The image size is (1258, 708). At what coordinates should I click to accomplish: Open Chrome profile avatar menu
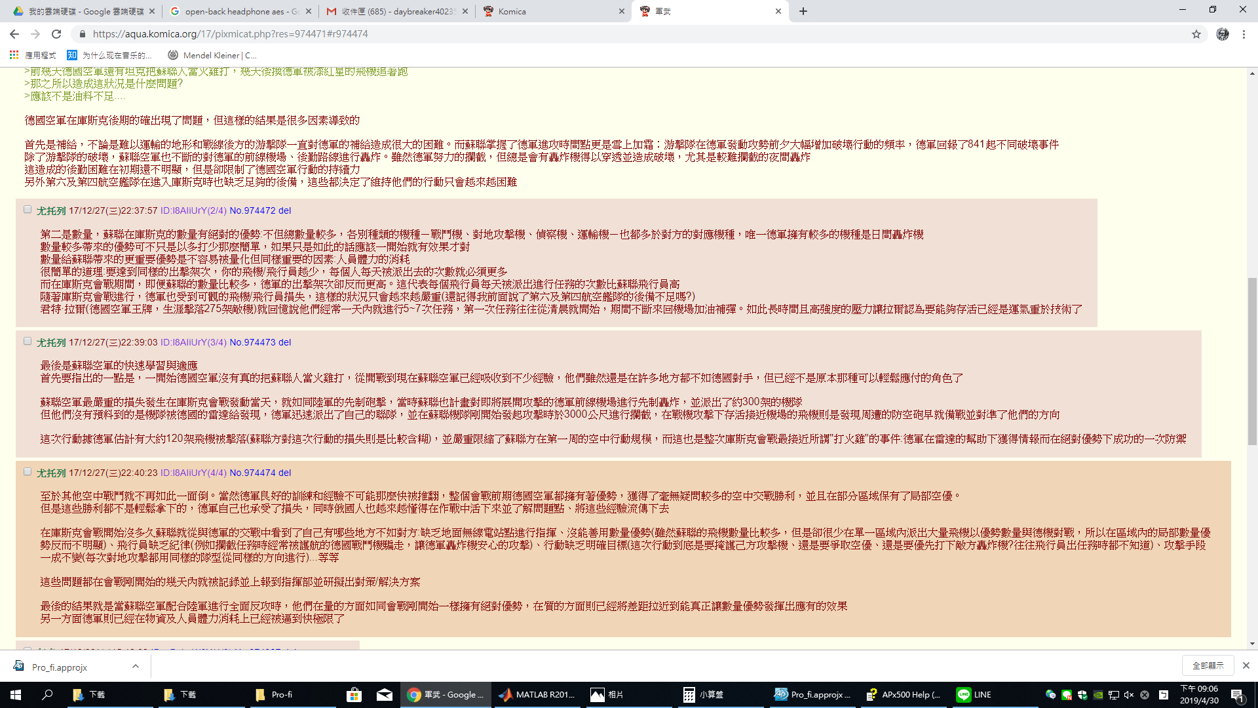1223,34
